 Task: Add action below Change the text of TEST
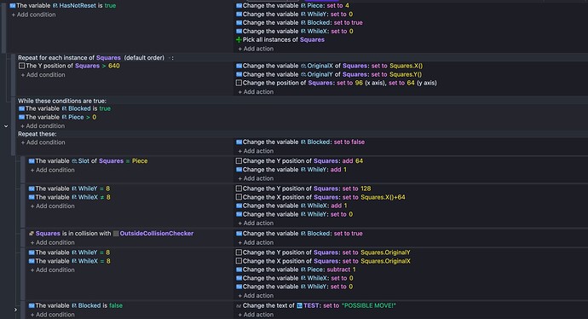257,315
